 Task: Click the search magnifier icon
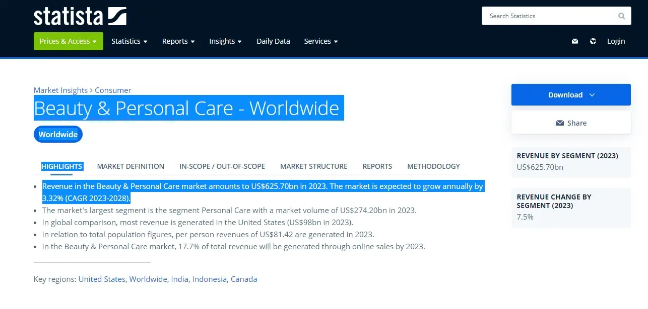622,16
